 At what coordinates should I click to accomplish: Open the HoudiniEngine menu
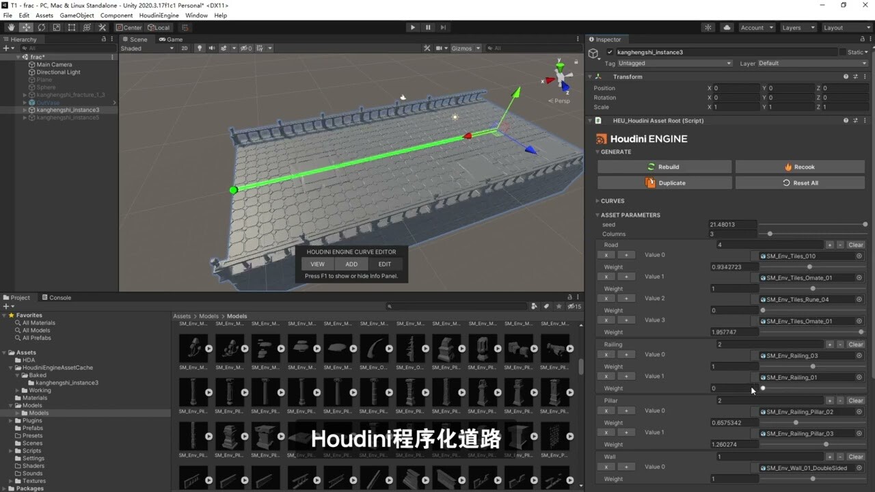click(158, 15)
